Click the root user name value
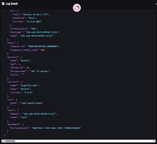157x144 pixels. coord(24,117)
